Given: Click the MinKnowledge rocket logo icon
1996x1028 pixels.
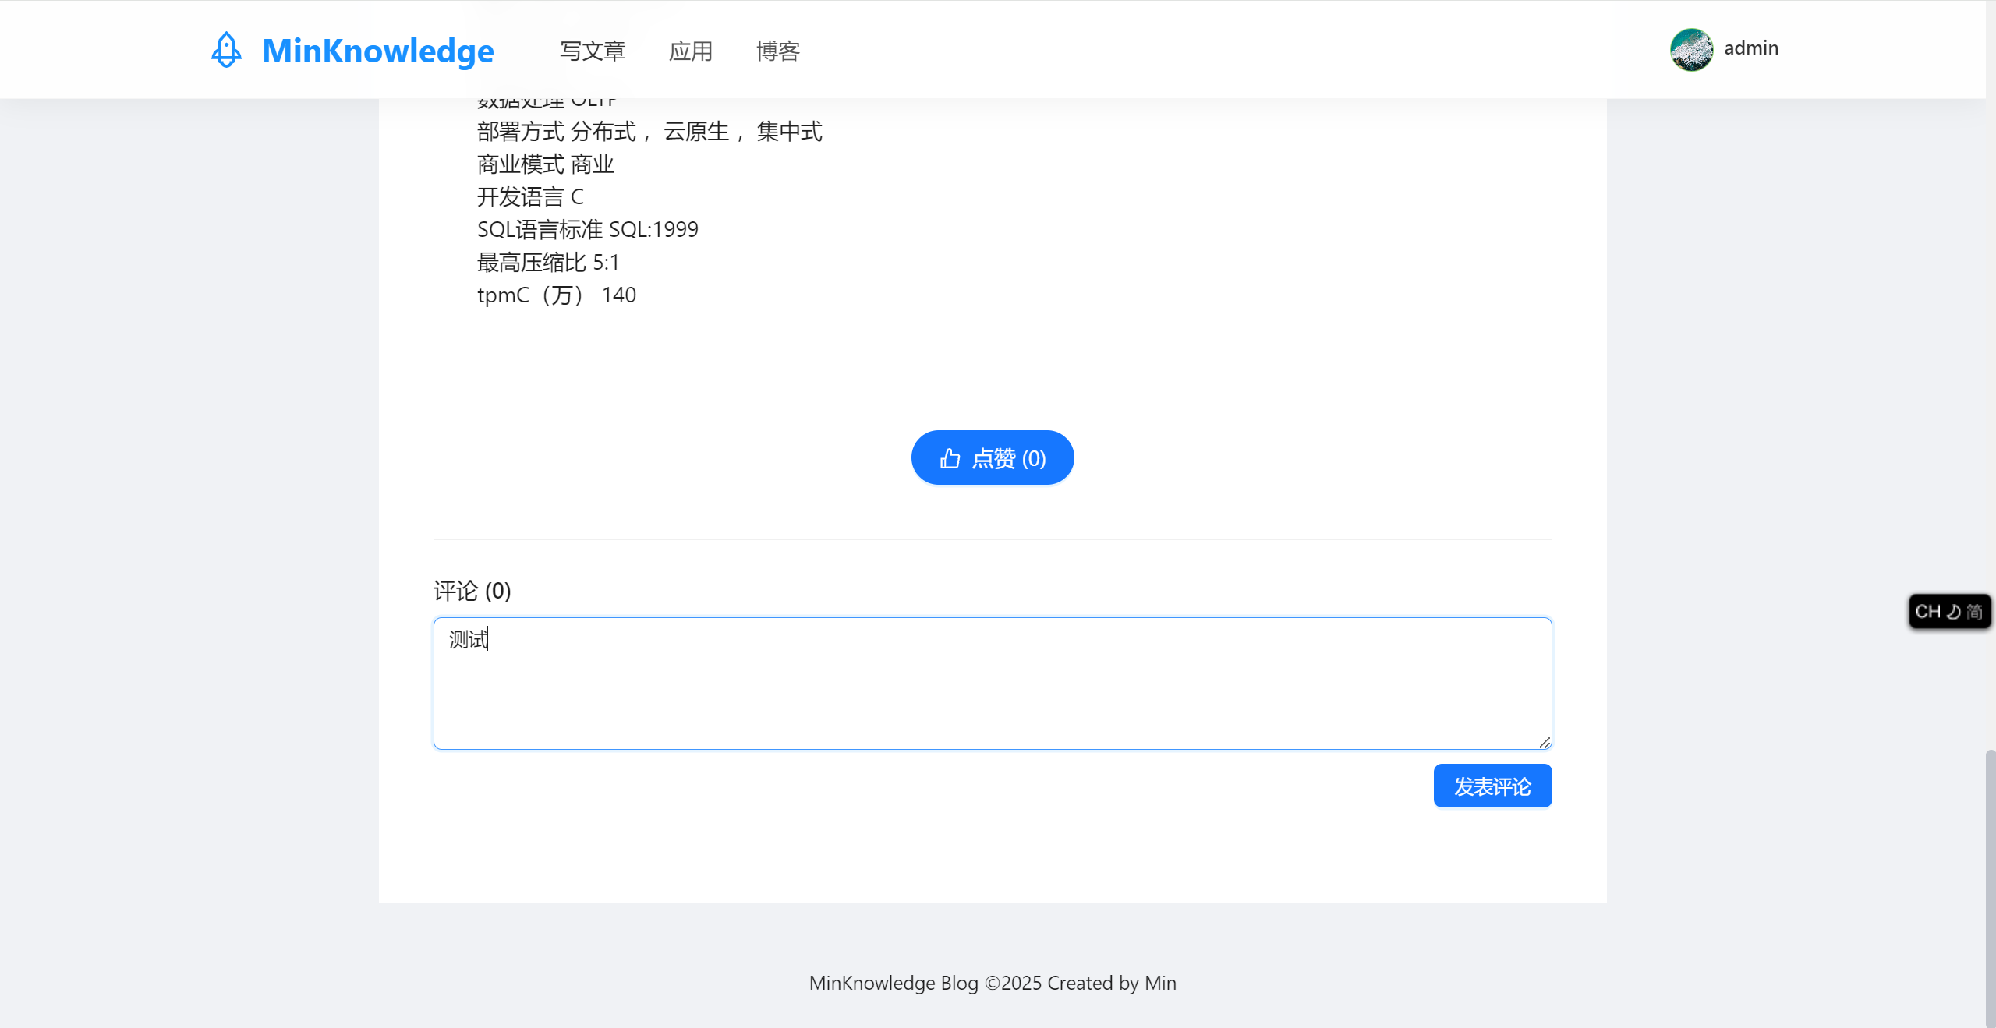Looking at the screenshot, I should pyautogui.click(x=226, y=49).
